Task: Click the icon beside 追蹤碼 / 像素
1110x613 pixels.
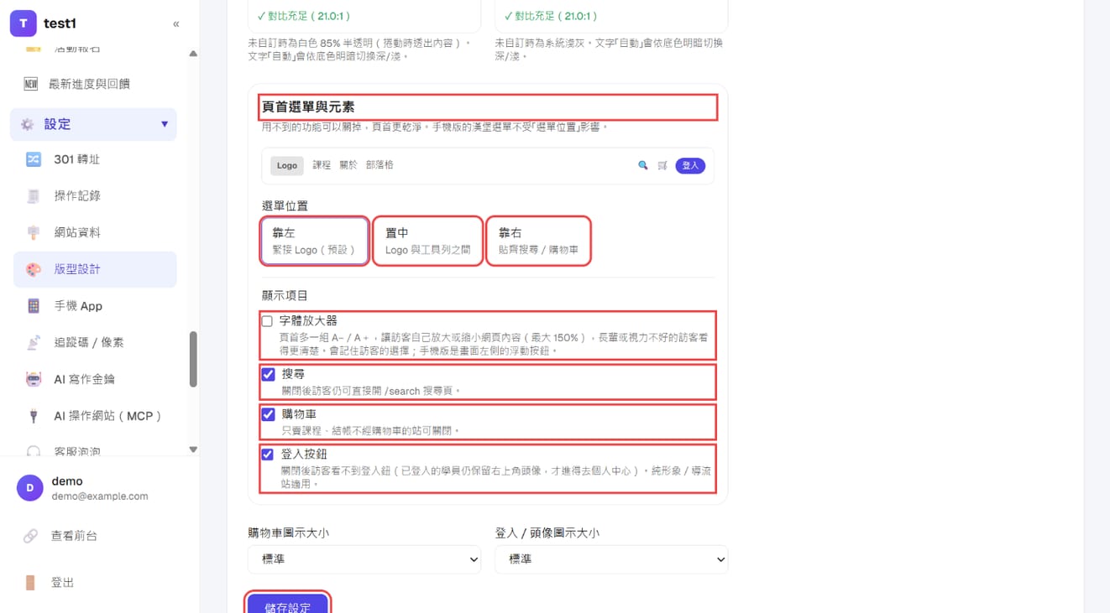Action: [34, 342]
